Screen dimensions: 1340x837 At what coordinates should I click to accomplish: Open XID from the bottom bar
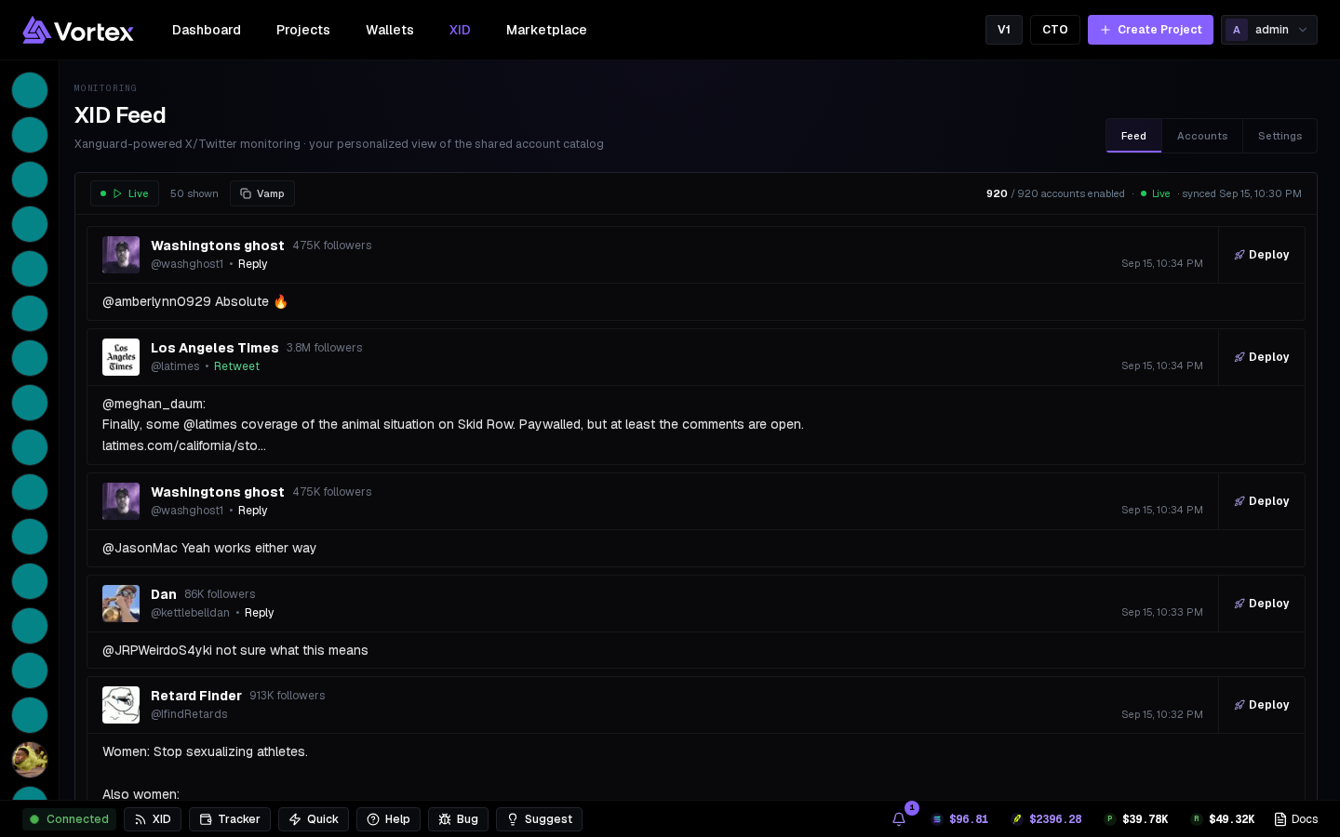click(x=153, y=819)
